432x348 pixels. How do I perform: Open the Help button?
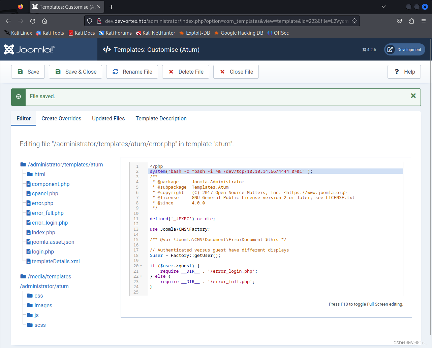pyautogui.click(x=404, y=72)
